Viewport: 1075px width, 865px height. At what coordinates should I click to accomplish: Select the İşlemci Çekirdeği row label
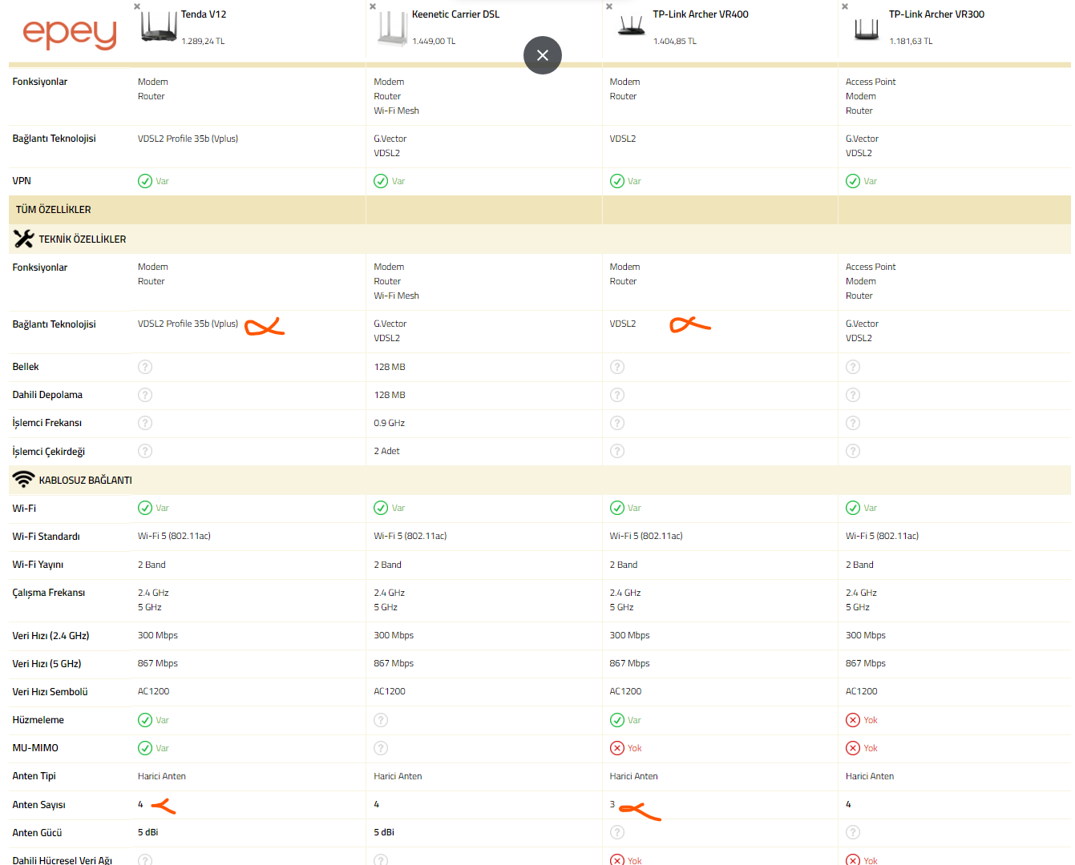pyautogui.click(x=49, y=452)
